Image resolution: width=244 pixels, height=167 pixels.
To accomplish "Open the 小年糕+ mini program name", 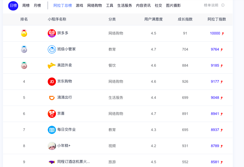I will pyautogui.click(x=64, y=146).
